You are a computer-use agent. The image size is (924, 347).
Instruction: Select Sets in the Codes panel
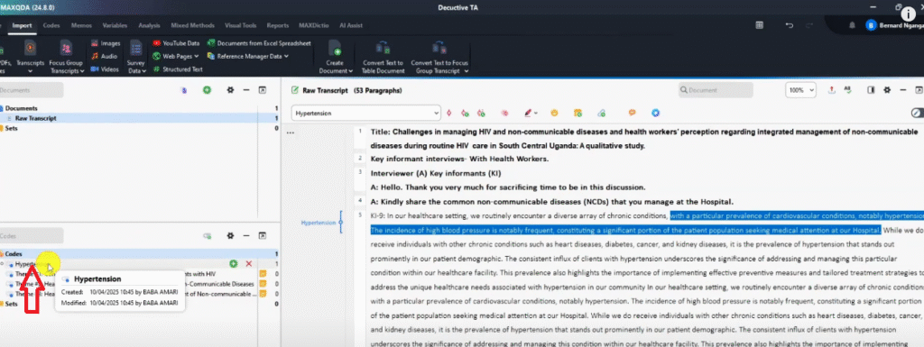point(11,304)
